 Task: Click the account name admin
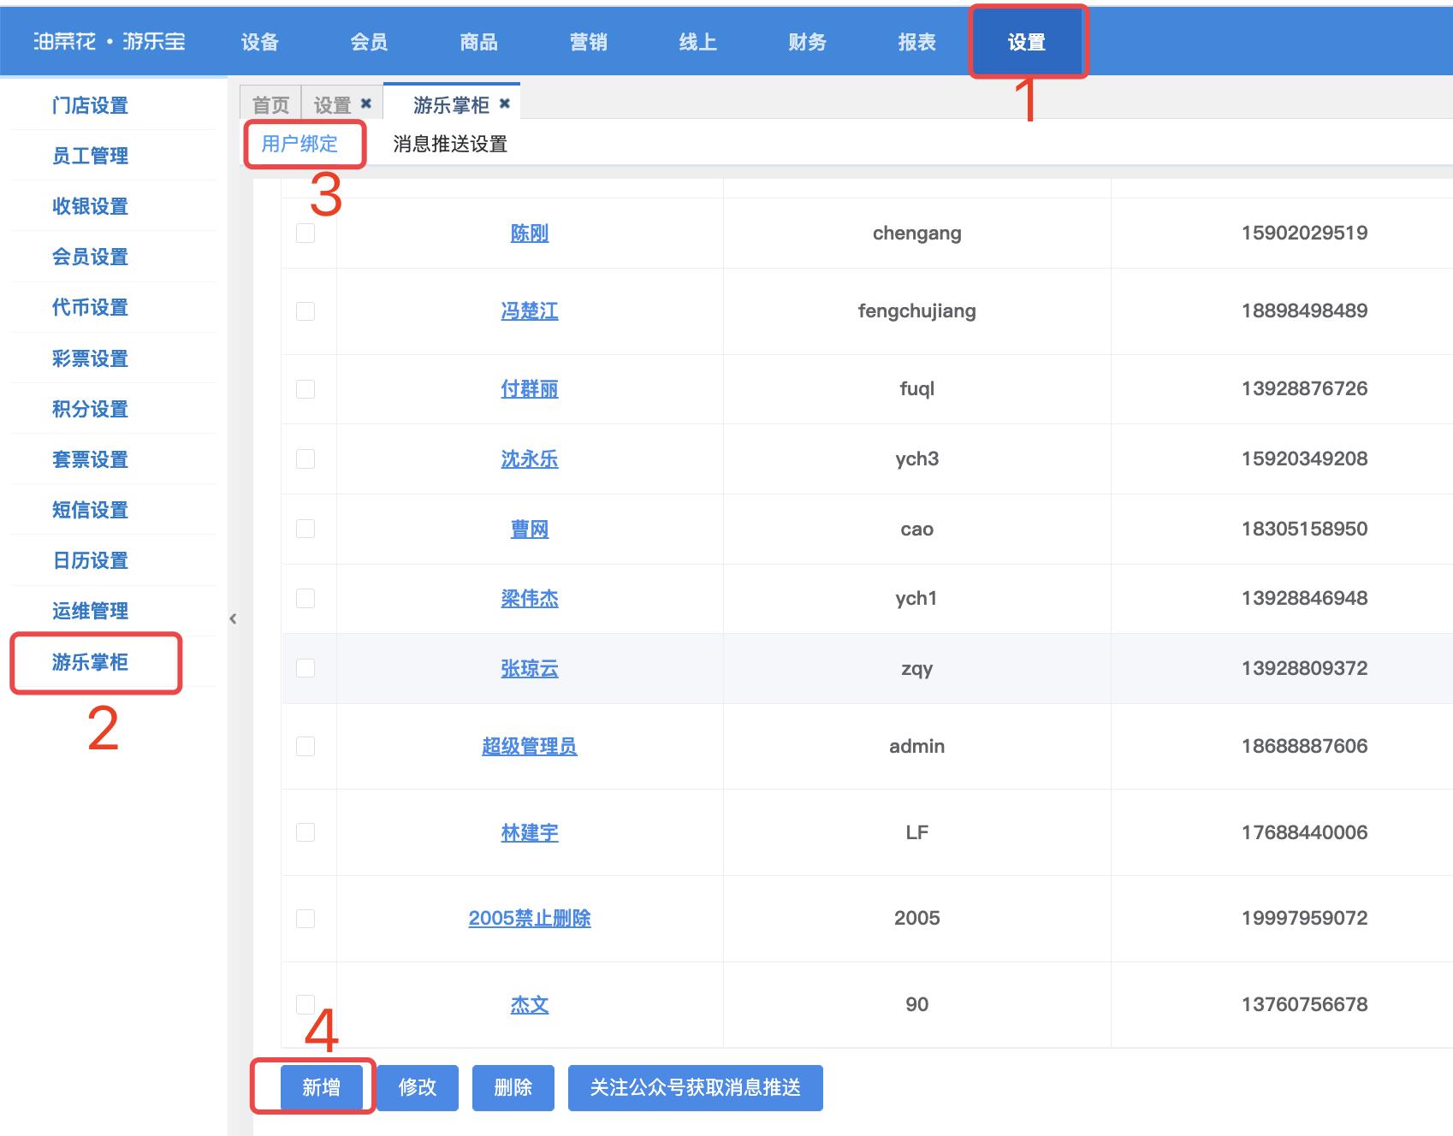917,746
